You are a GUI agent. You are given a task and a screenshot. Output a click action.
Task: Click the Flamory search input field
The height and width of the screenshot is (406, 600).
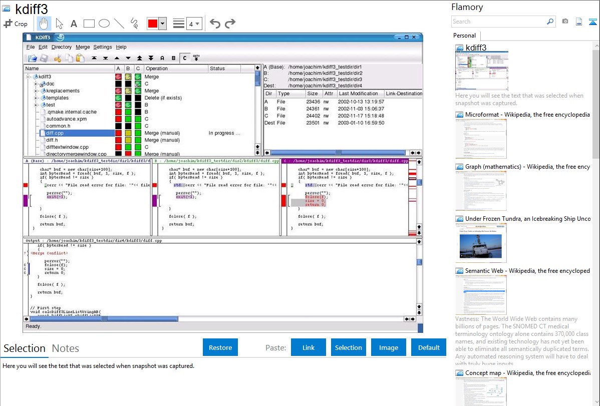(x=498, y=22)
